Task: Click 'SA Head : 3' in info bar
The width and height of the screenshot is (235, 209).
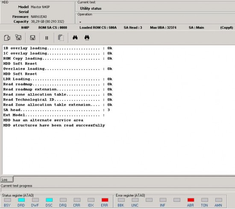Action: (x=133, y=28)
